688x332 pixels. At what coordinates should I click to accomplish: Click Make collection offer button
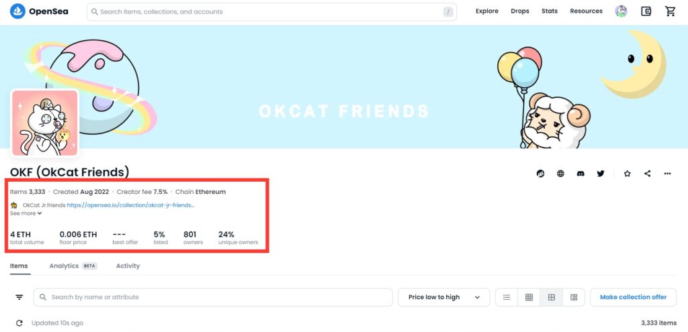pos(633,297)
